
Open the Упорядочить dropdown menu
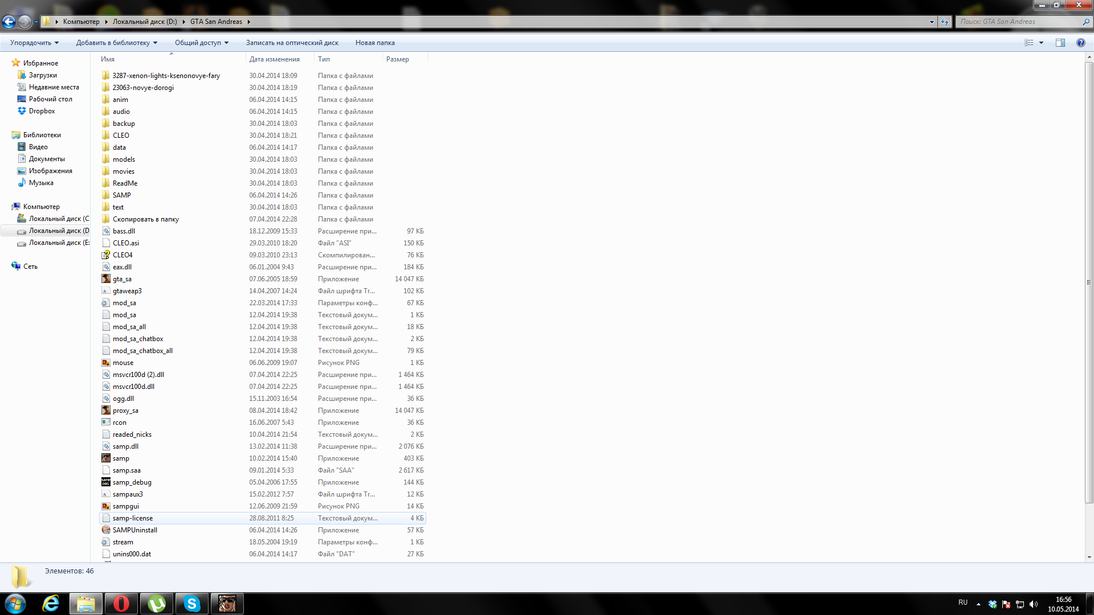(34, 43)
